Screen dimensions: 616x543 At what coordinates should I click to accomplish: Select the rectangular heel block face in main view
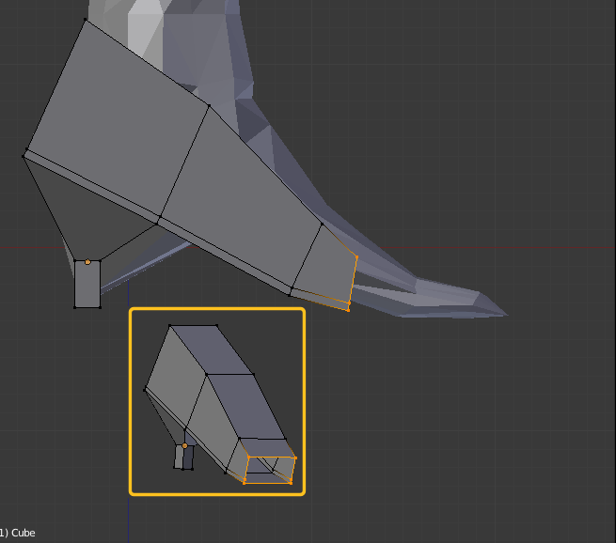click(87, 284)
